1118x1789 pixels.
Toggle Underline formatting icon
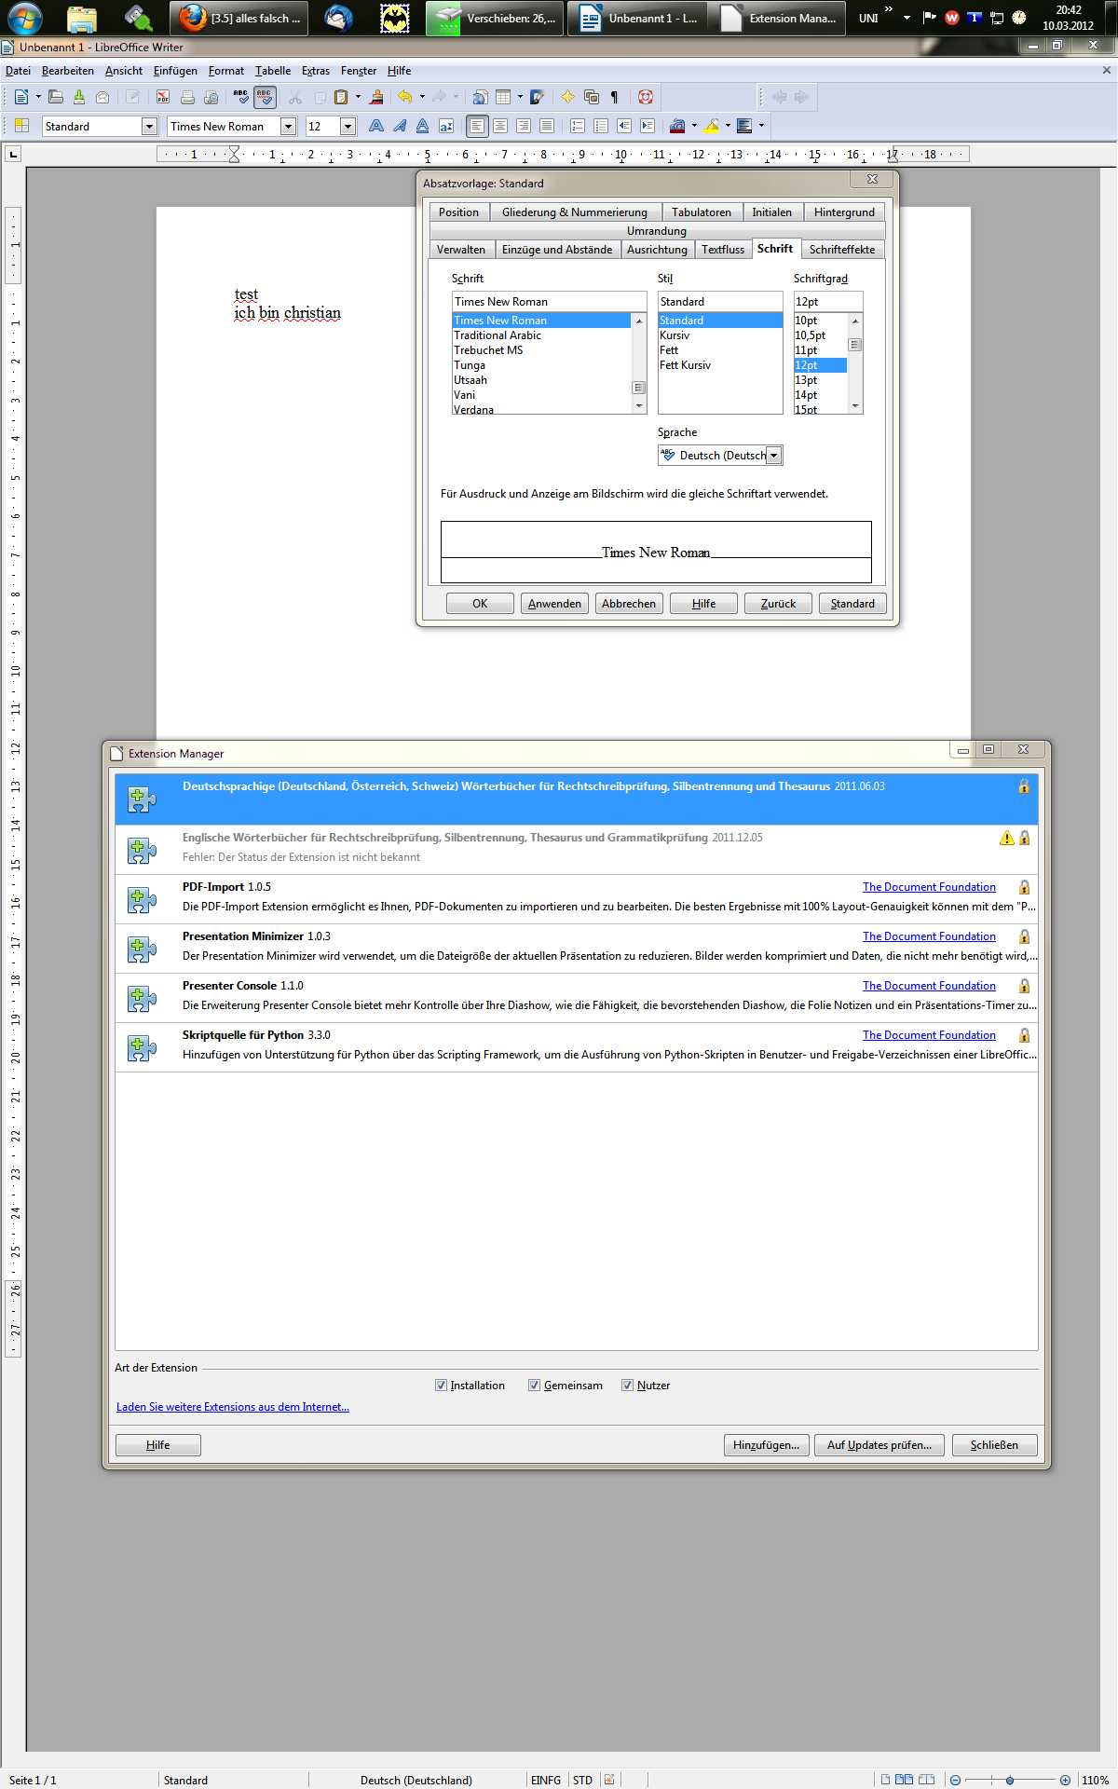pyautogui.click(x=423, y=126)
